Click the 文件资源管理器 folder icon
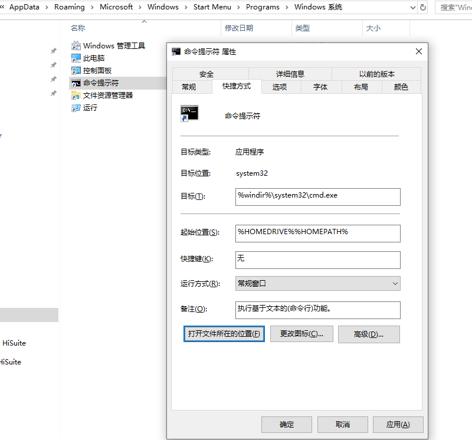 (x=76, y=96)
